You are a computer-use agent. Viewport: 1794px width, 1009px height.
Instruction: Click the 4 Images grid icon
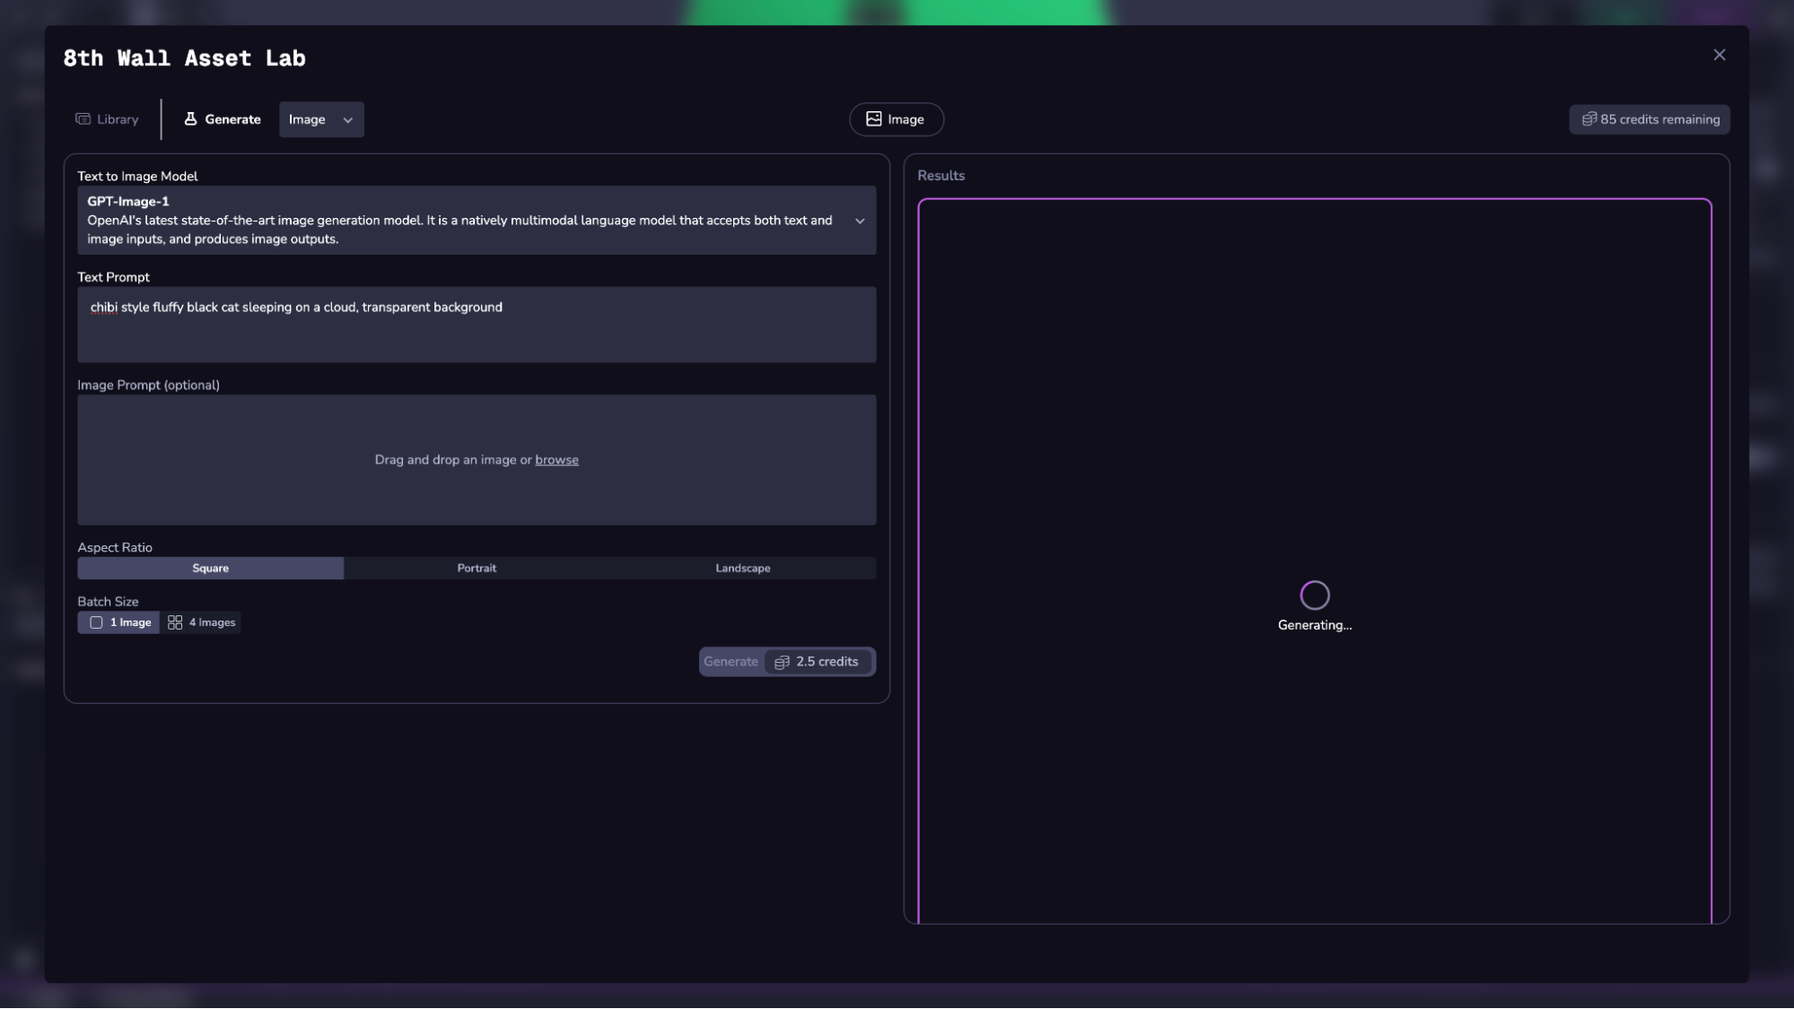[x=175, y=622]
